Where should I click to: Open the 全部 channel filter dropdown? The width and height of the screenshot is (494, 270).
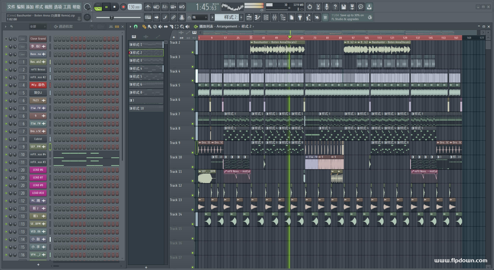pyautogui.click(x=37, y=26)
